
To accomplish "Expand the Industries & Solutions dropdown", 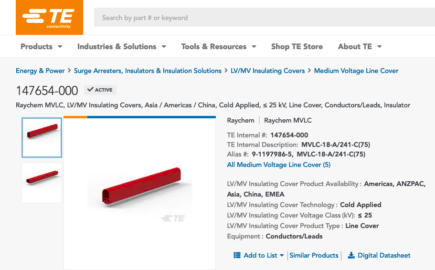I will pyautogui.click(x=164, y=47).
